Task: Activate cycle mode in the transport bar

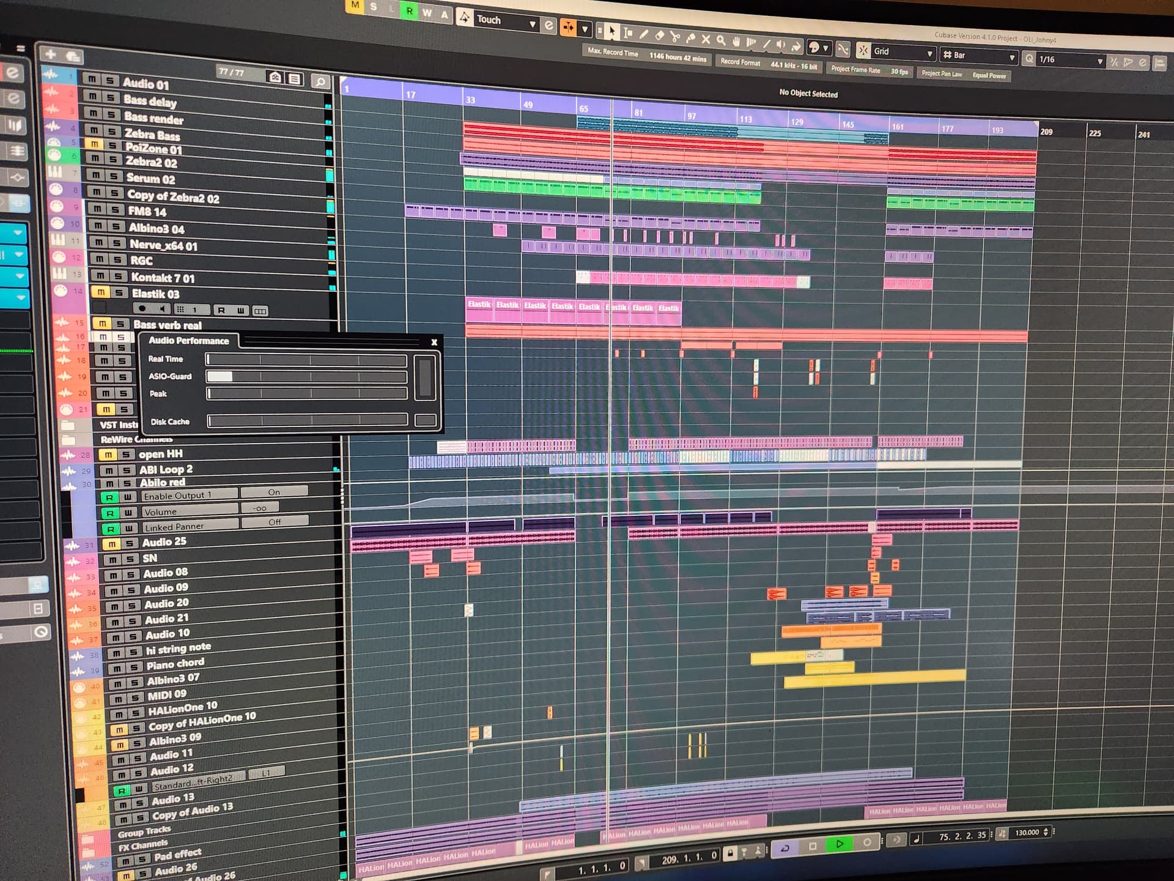Action: [785, 847]
